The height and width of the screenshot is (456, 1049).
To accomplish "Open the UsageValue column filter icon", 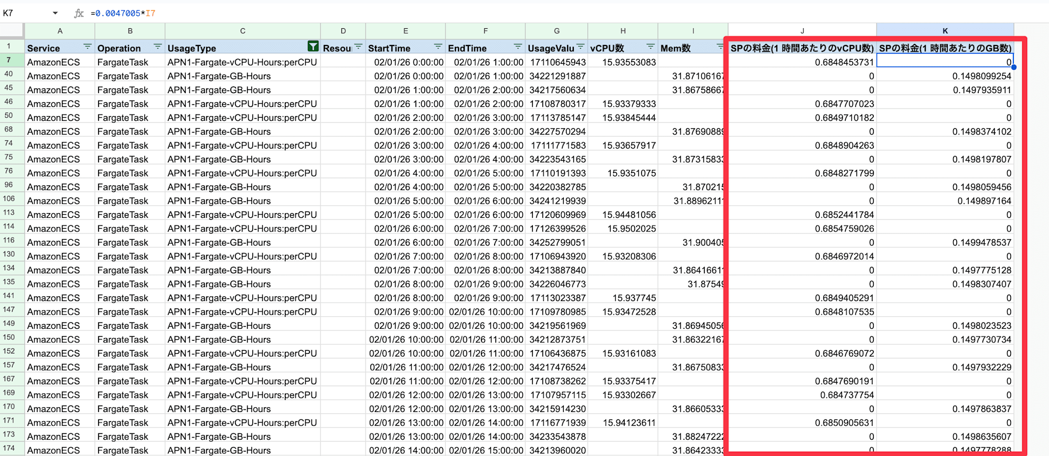I will pyautogui.click(x=581, y=47).
